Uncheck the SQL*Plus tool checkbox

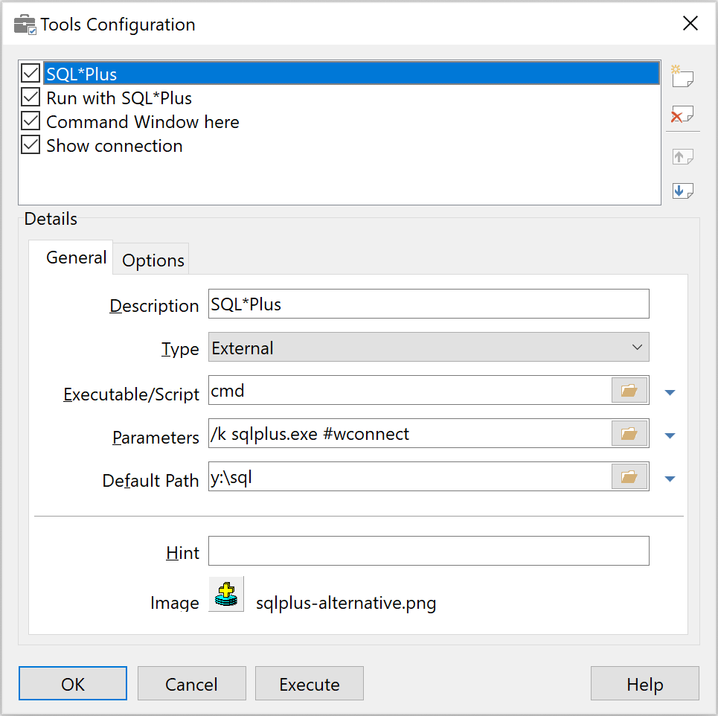pos(31,73)
